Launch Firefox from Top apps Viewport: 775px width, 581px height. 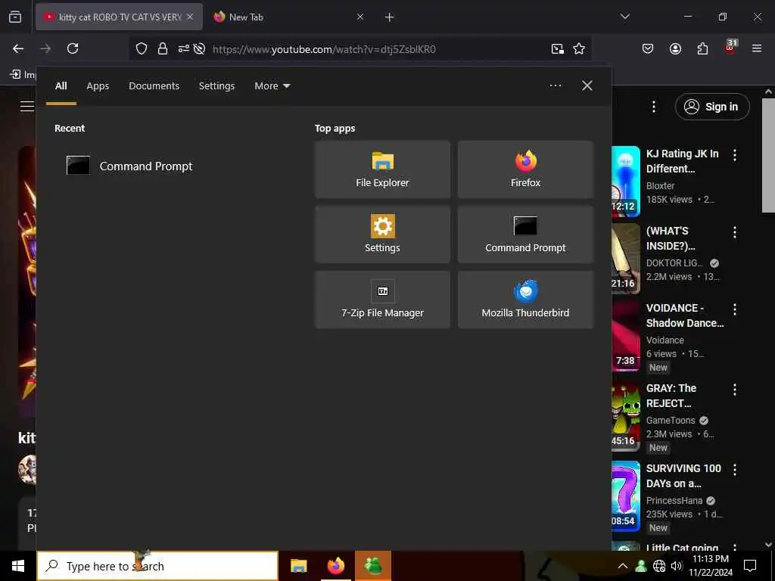pyautogui.click(x=525, y=169)
